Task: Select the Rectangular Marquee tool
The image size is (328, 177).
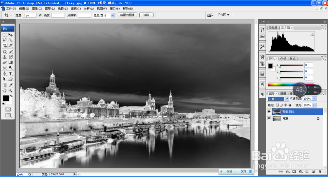Action: pos(5,35)
